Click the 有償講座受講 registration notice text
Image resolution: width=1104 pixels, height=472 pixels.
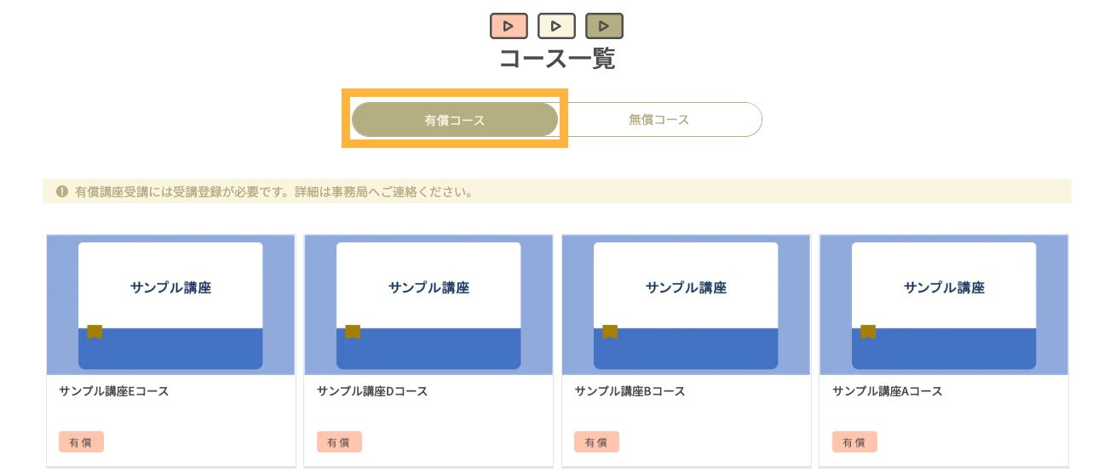pos(273,191)
